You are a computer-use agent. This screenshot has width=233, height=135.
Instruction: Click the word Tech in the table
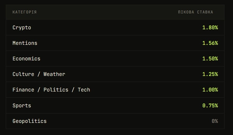[x=84, y=90]
